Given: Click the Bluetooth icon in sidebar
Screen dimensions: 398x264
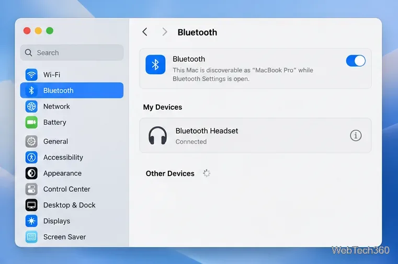Looking at the screenshot, I should point(31,90).
